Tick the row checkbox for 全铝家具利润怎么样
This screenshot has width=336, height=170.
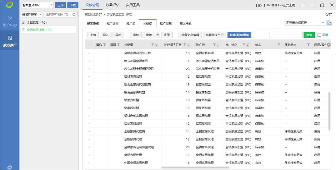(x=89, y=53)
